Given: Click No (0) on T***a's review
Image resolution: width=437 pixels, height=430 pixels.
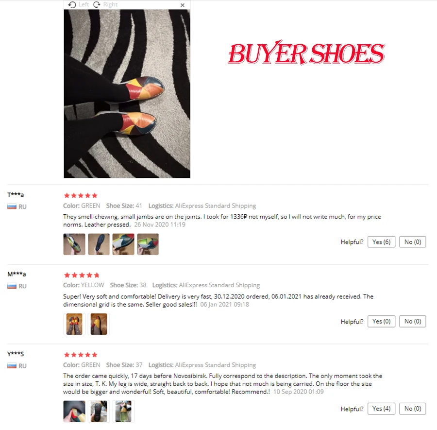Looking at the screenshot, I should click(x=412, y=242).
